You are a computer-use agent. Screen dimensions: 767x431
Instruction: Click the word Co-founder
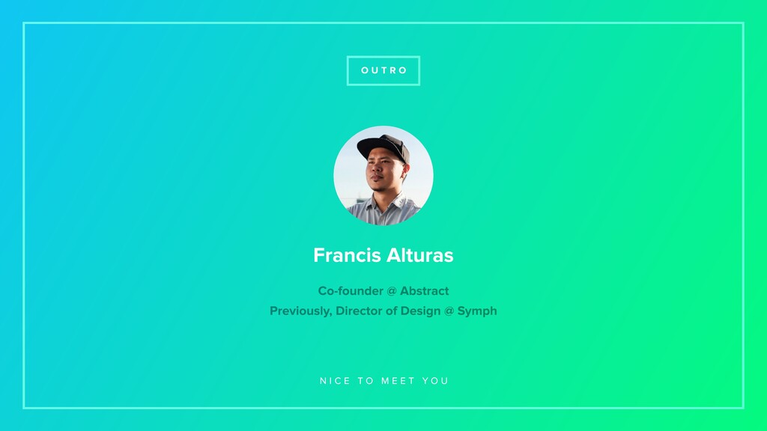click(x=351, y=291)
